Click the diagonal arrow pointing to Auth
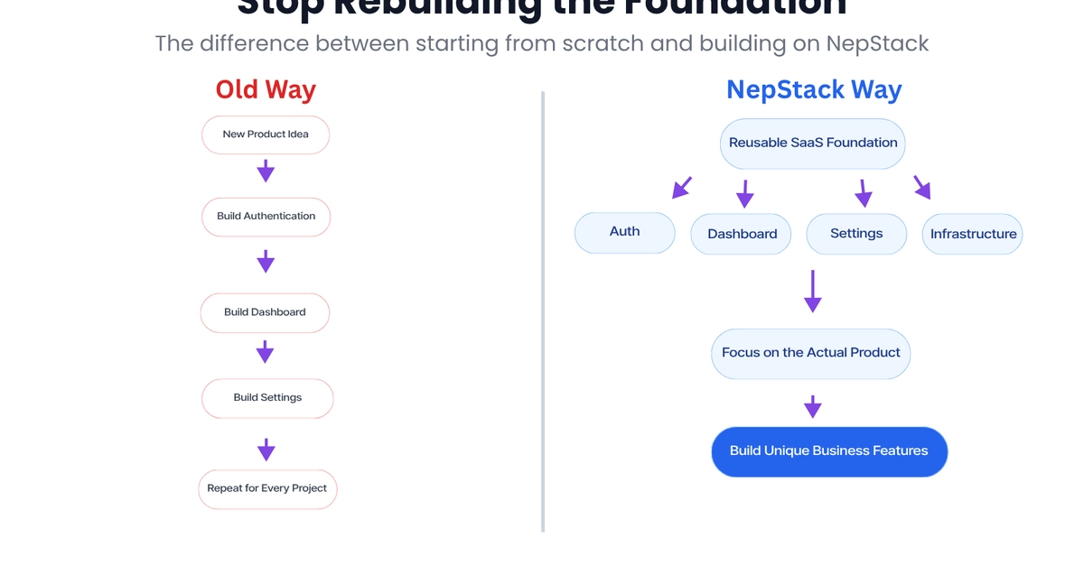This screenshot has height=566, width=1084. tap(682, 188)
